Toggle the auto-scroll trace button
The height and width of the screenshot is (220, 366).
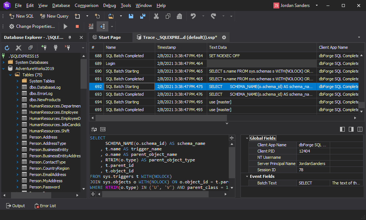click(x=102, y=26)
